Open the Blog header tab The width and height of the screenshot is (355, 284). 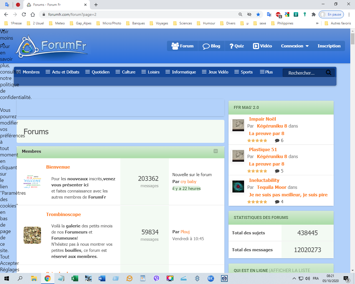point(211,46)
